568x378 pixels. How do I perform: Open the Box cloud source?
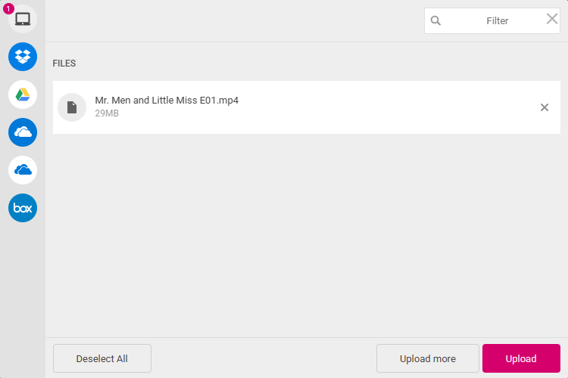point(23,208)
